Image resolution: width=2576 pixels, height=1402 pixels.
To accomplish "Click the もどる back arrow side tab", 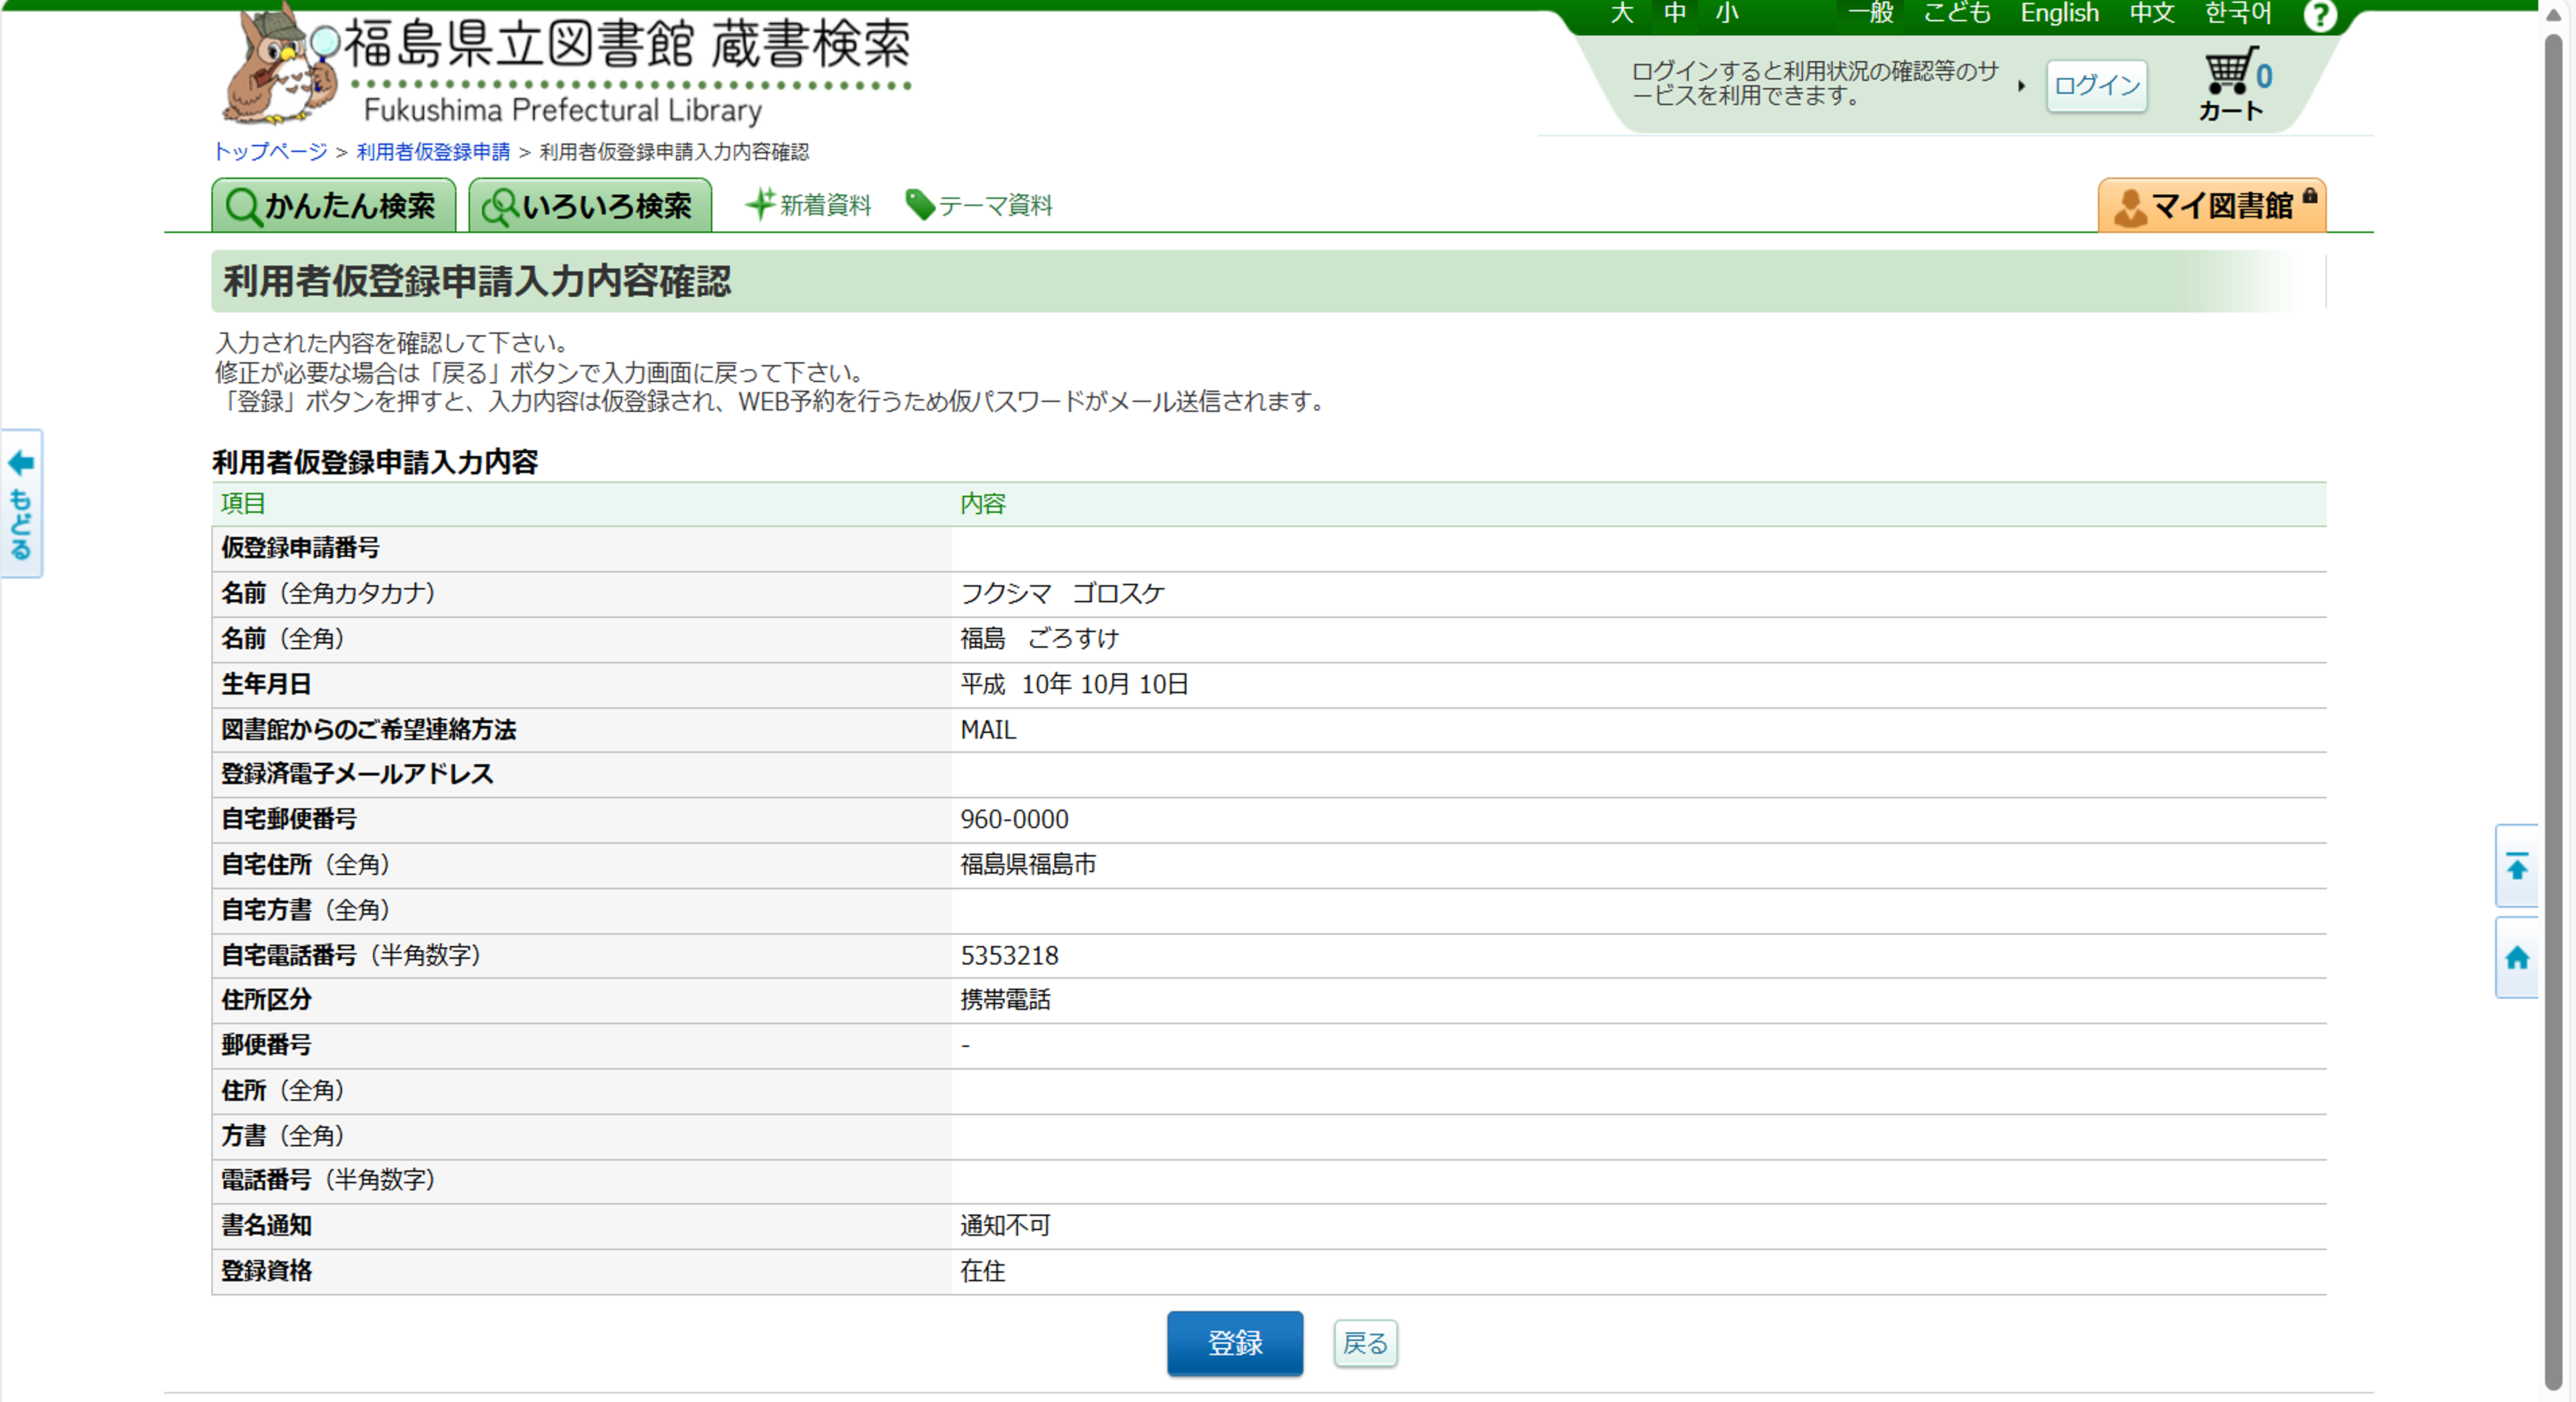I will click(x=21, y=505).
